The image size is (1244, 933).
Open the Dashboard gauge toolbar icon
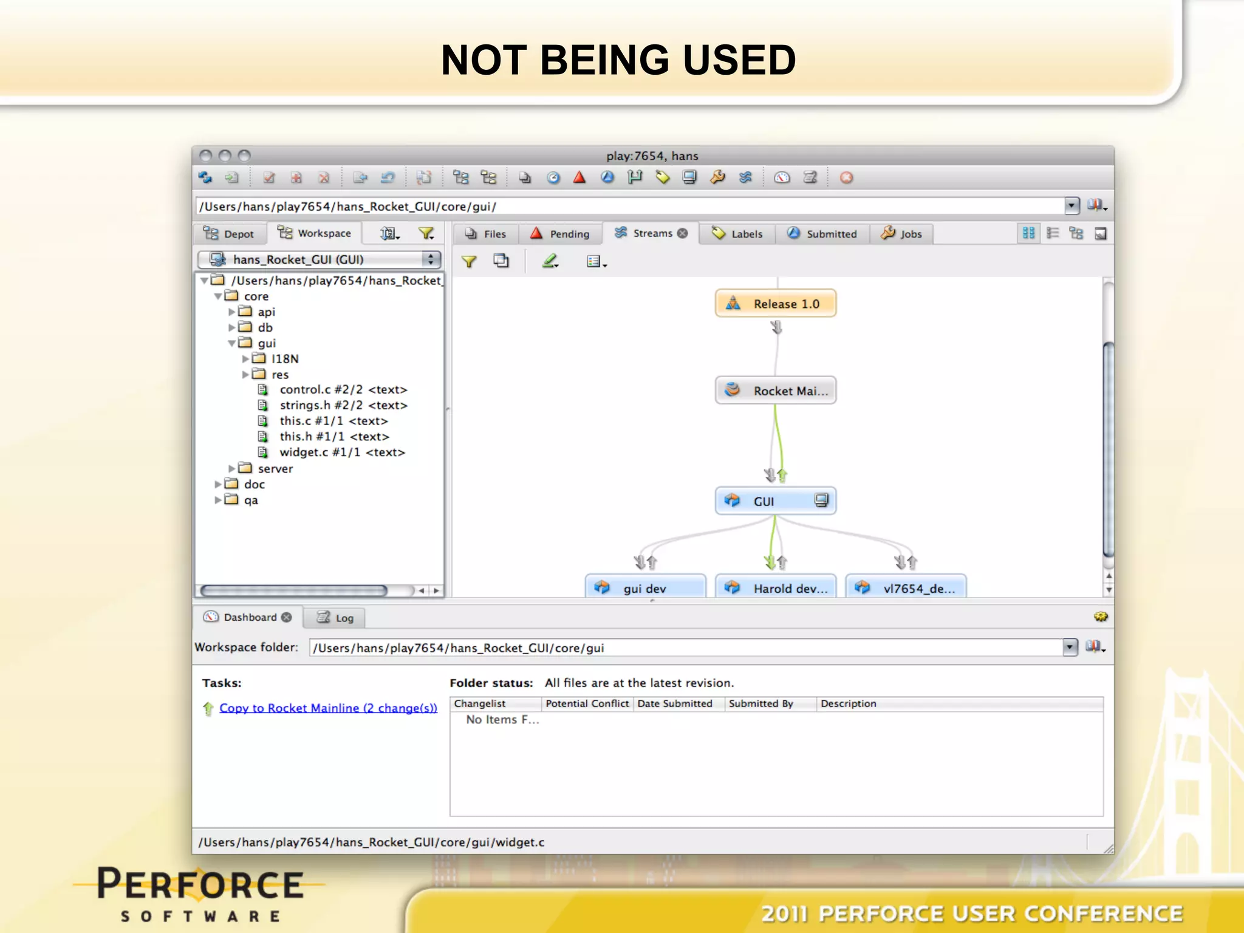click(782, 177)
